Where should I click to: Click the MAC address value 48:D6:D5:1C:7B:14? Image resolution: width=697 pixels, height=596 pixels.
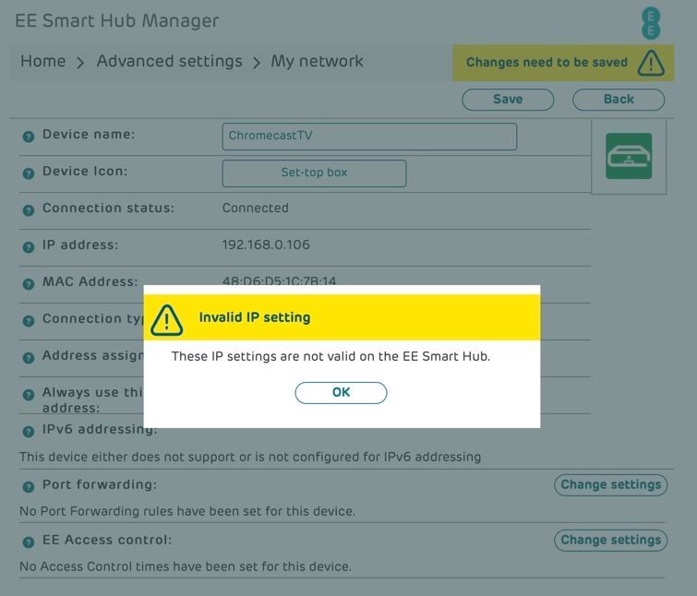279,280
